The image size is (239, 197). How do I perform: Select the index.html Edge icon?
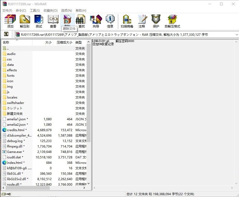pyautogui.click(x=4, y=163)
